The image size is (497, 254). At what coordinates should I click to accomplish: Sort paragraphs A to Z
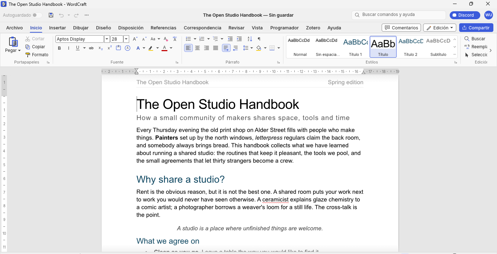point(250,39)
